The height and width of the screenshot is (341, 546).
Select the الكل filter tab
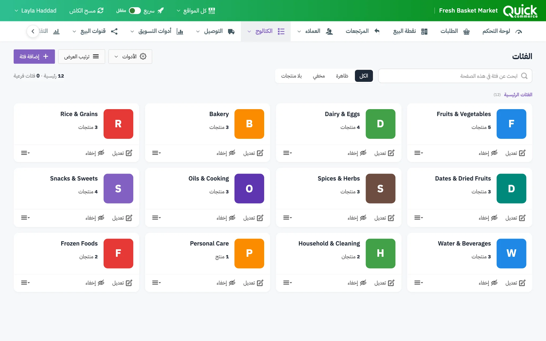point(364,76)
